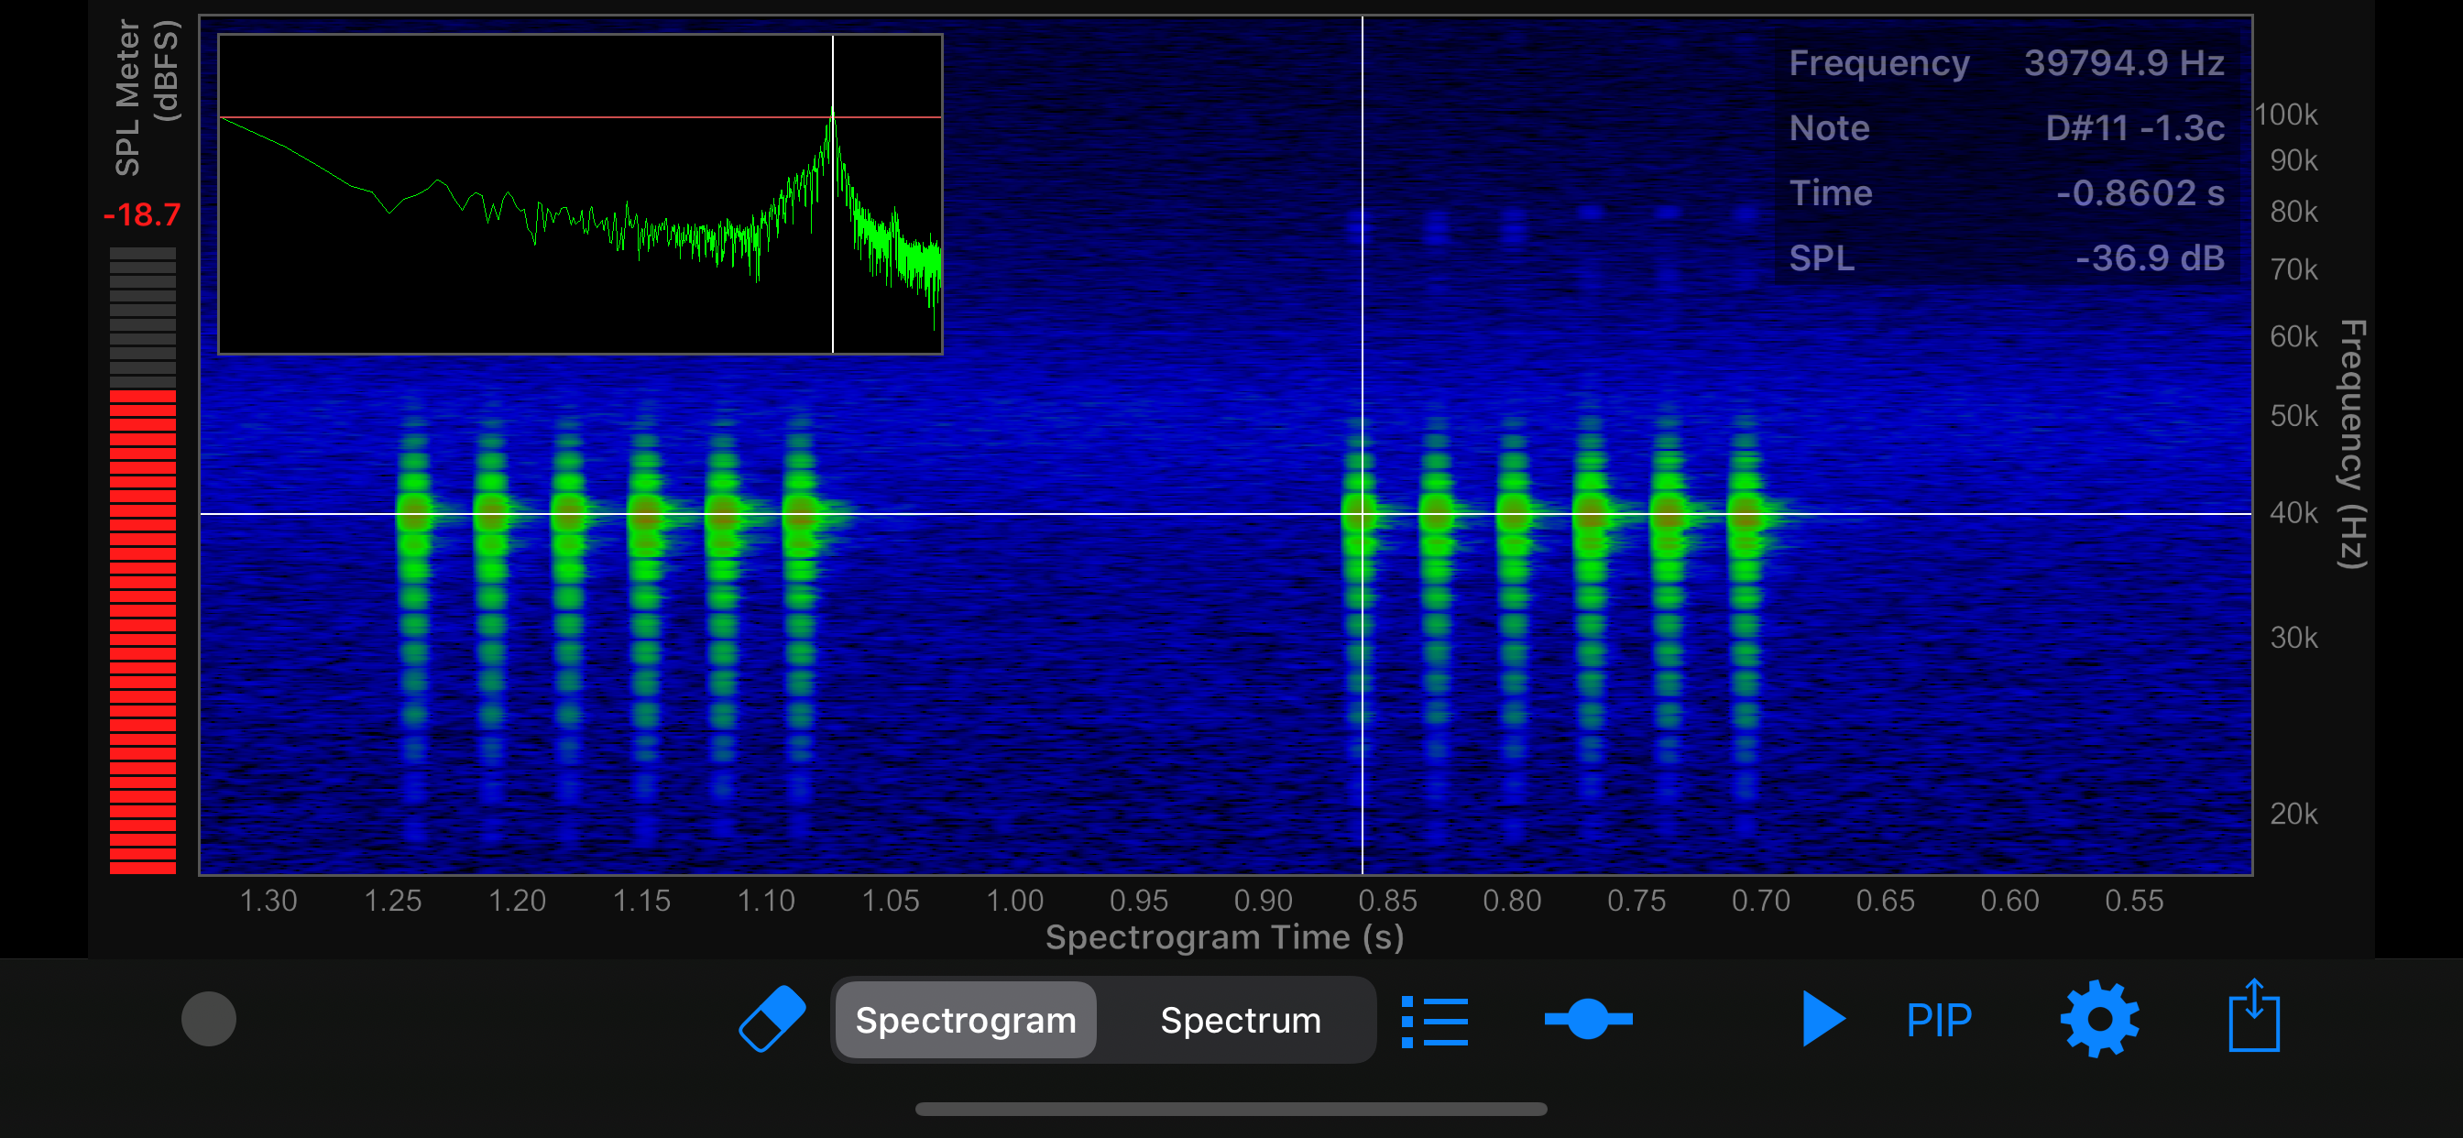
Task: Tap the gray record circle
Action: (x=208, y=1019)
